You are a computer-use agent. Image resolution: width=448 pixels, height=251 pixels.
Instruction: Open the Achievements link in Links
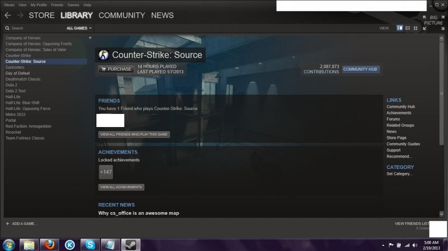click(399, 113)
